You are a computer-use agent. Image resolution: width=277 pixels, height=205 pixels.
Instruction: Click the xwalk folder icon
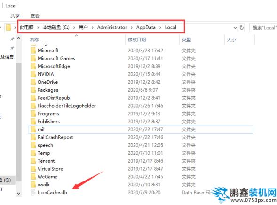click(33, 184)
